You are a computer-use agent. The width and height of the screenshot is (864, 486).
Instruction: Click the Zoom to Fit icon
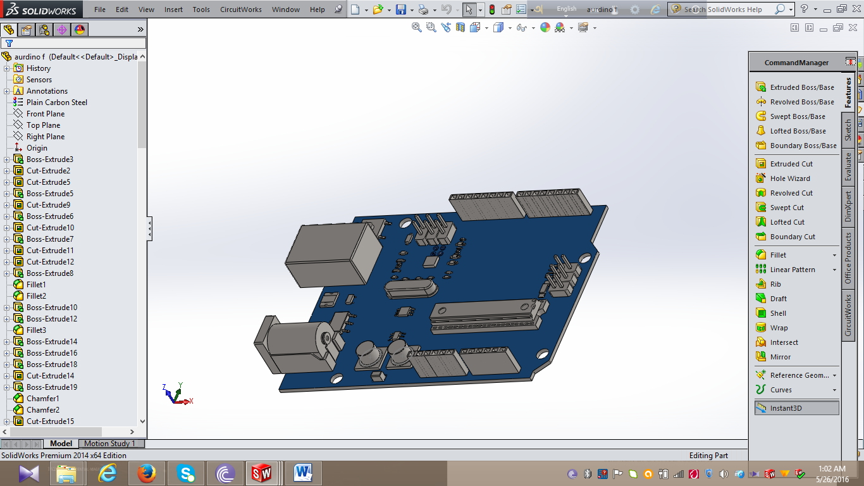click(417, 27)
